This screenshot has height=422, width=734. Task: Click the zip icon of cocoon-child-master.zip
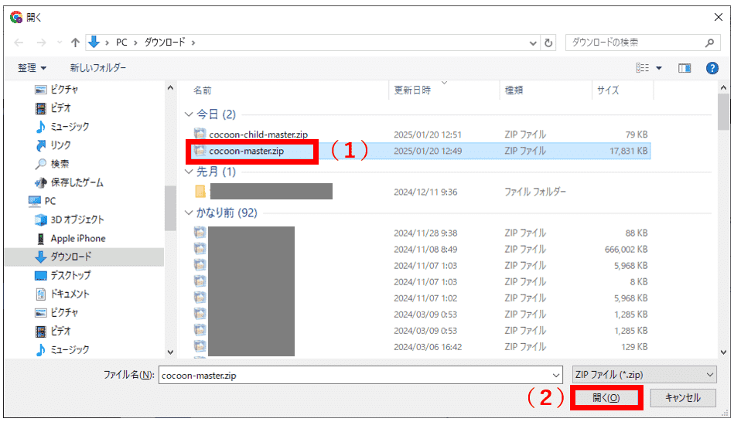200,134
